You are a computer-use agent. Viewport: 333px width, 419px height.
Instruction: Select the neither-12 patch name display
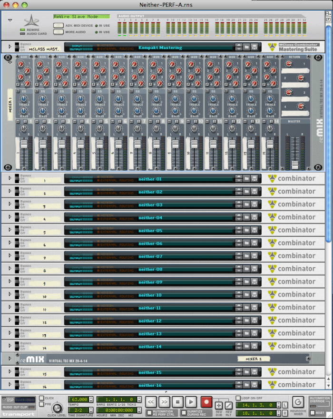pos(150,321)
